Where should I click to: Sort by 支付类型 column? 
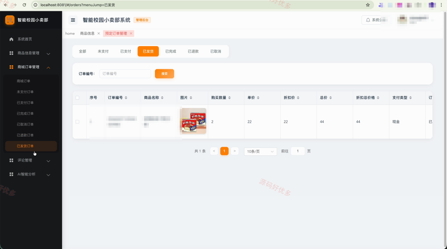point(410,98)
